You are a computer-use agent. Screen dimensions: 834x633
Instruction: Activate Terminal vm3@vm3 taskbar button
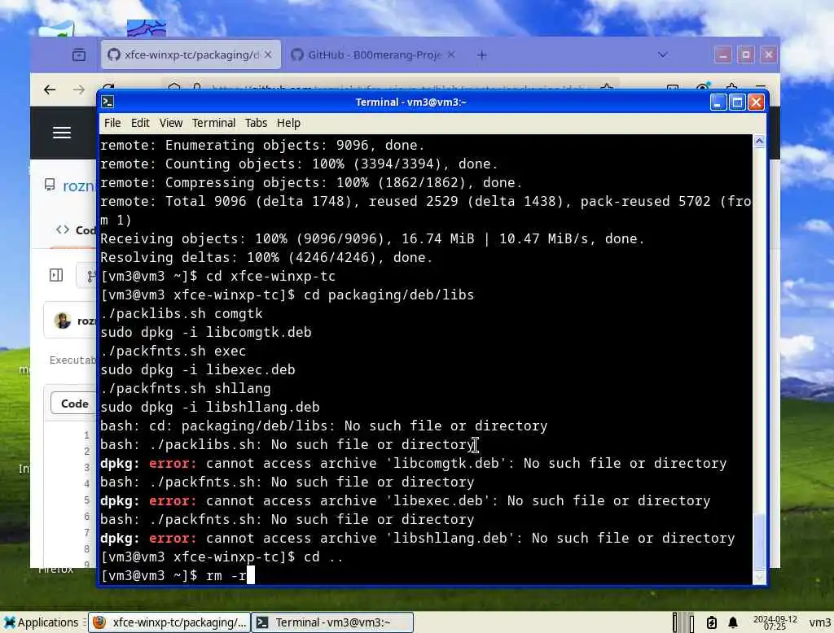coord(332,622)
